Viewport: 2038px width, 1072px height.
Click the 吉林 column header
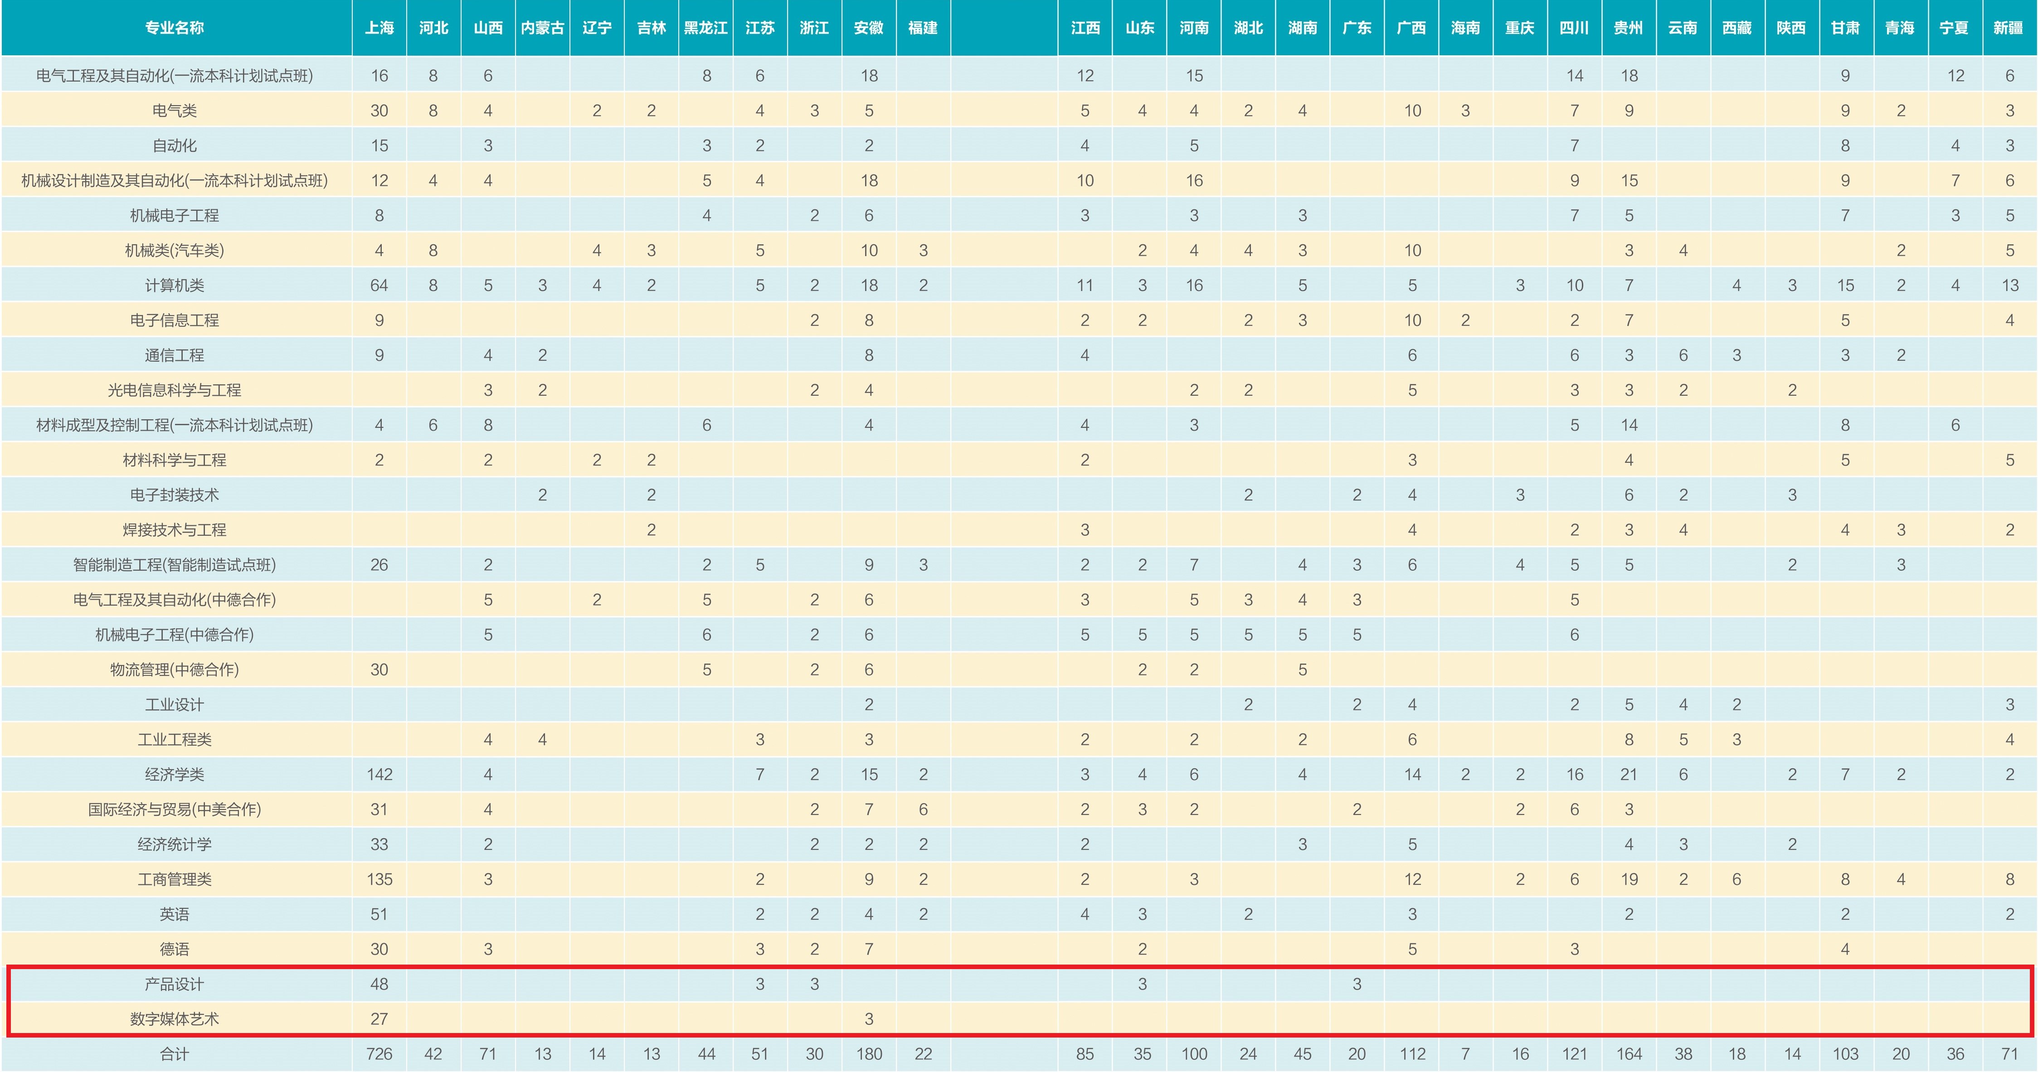[x=652, y=28]
